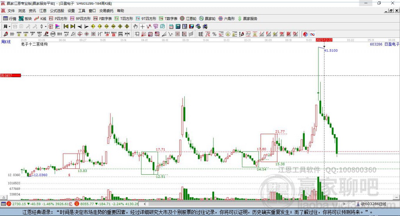Select red circular target tool
The width and height of the screenshot is (400, 216).
(80, 34)
